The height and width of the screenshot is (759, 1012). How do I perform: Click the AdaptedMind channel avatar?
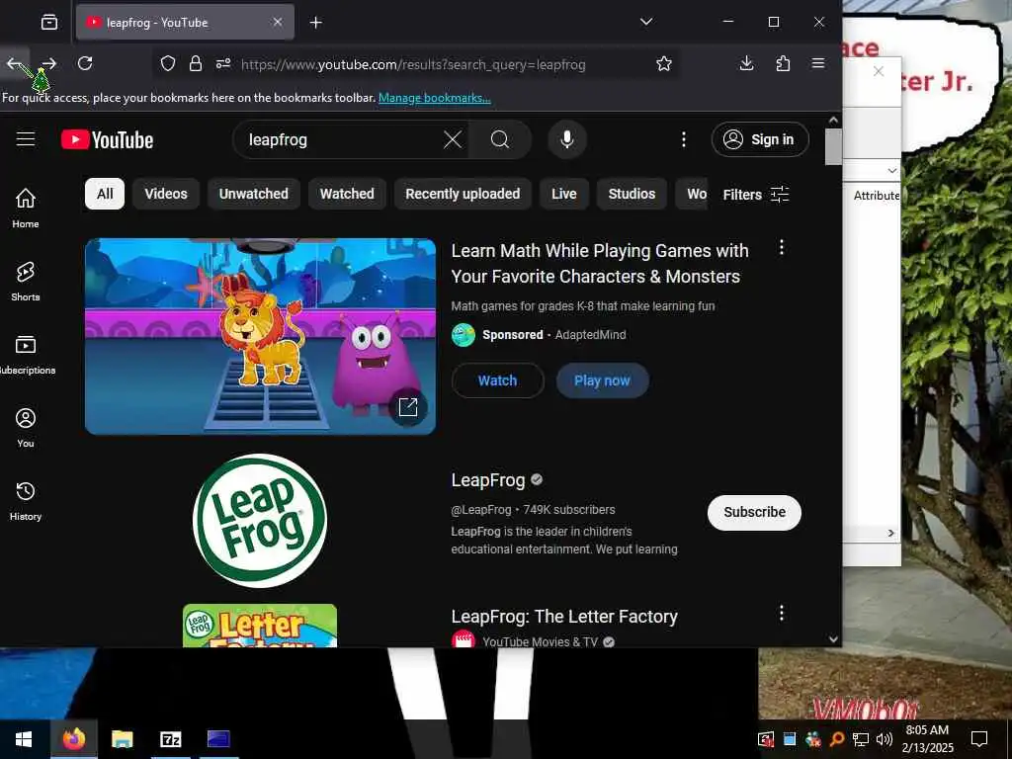463,335
